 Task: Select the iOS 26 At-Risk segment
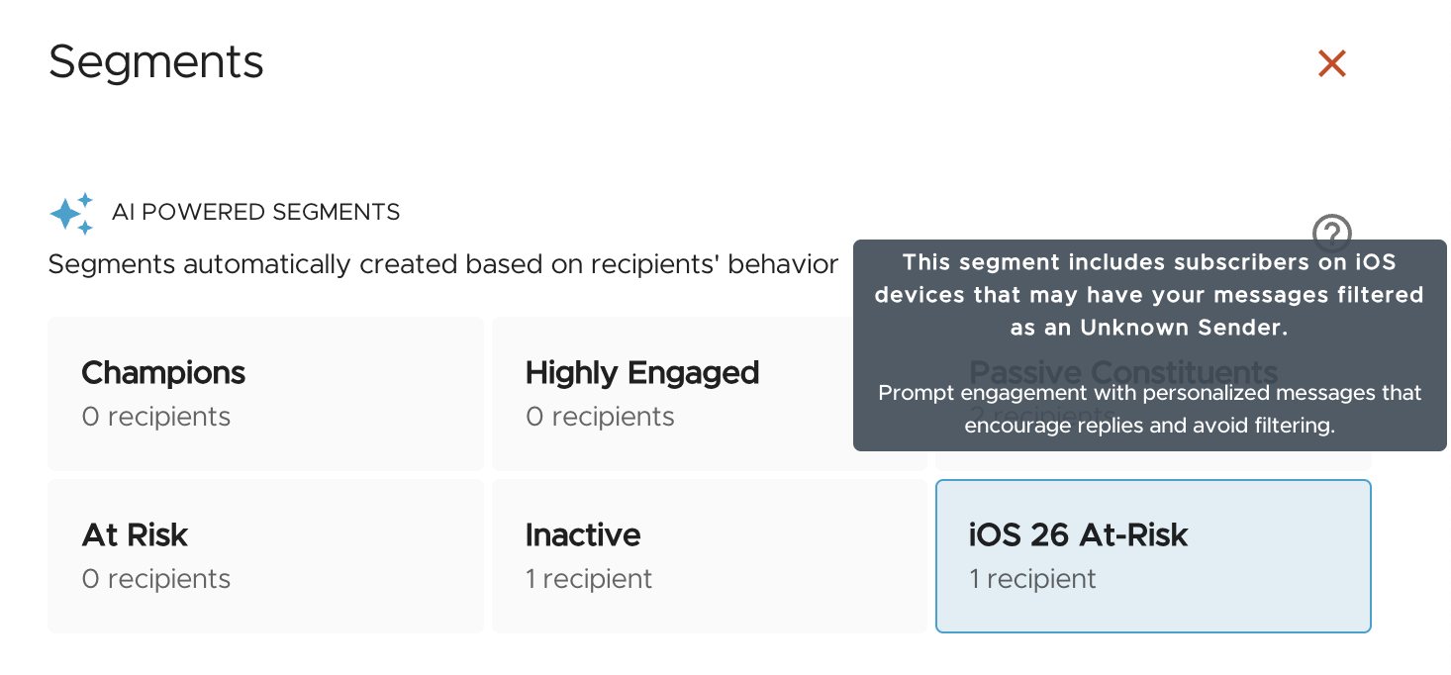tap(1153, 555)
